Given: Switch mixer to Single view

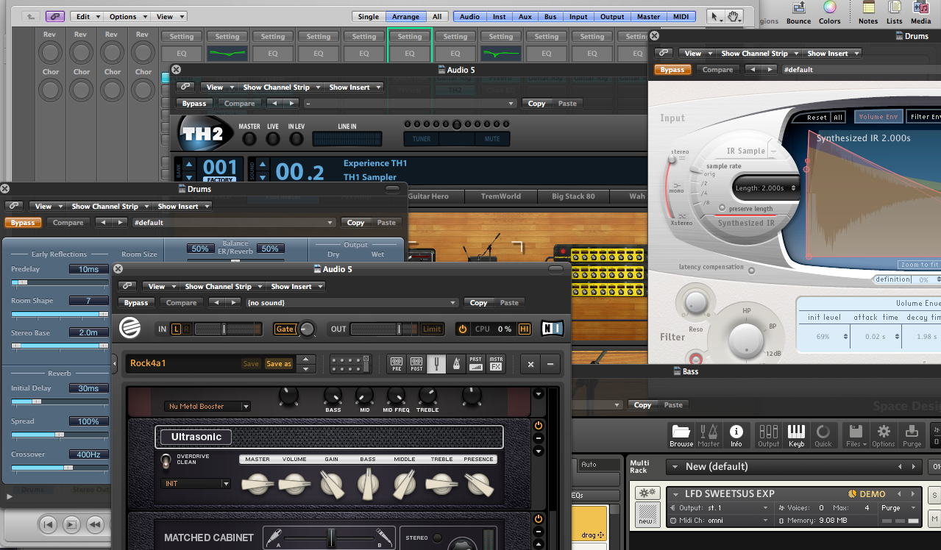Looking at the screenshot, I should click(369, 17).
